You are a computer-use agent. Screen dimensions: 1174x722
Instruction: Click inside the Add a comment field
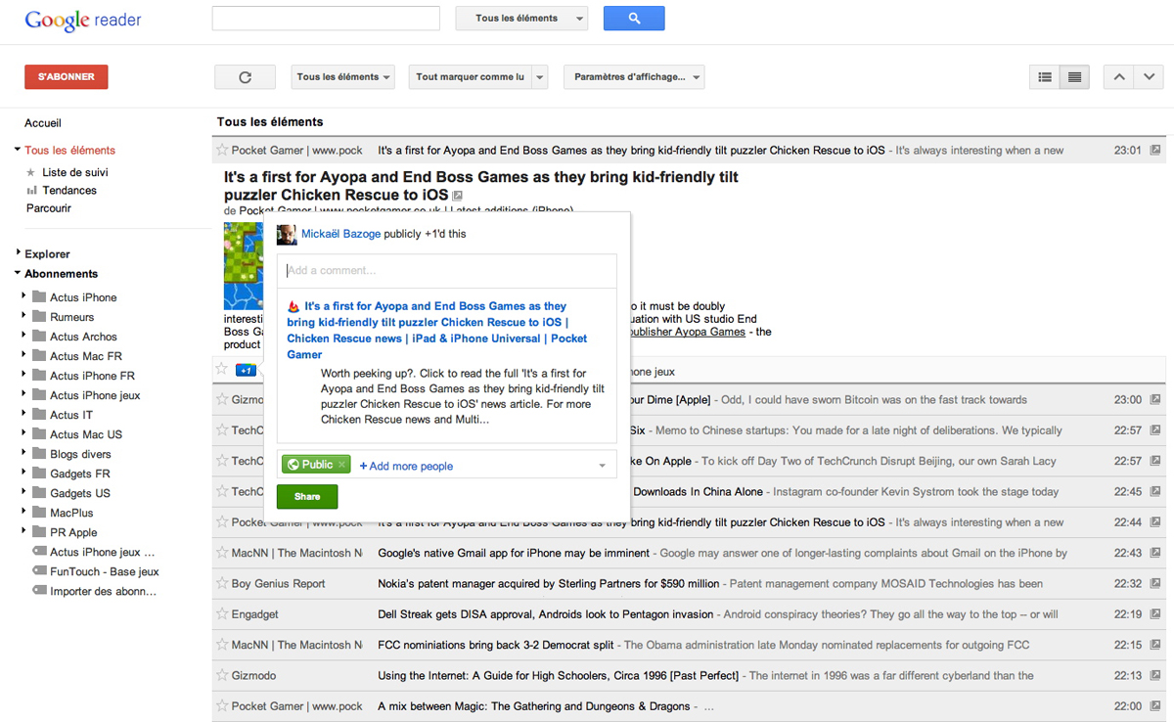pyautogui.click(x=447, y=271)
